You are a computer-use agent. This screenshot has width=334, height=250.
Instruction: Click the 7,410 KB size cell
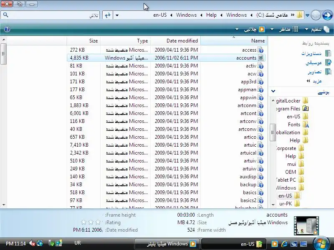[x=79, y=145]
